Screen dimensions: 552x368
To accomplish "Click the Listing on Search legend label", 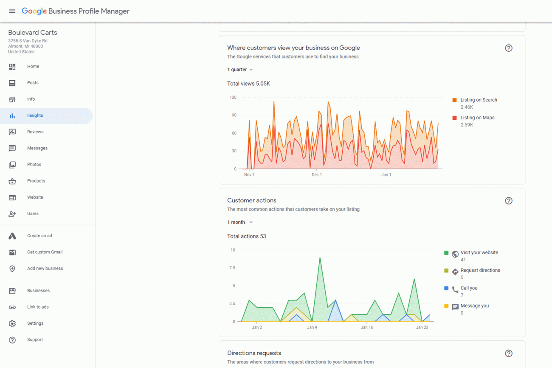I will point(479,100).
